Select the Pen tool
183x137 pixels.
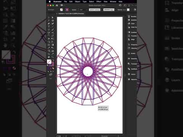pos(49,24)
